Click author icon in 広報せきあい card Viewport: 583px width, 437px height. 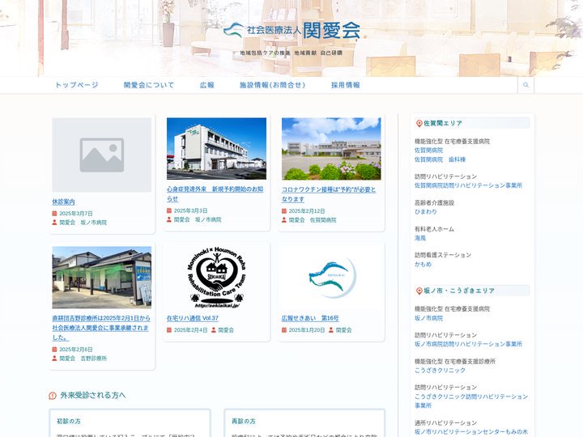coord(331,330)
